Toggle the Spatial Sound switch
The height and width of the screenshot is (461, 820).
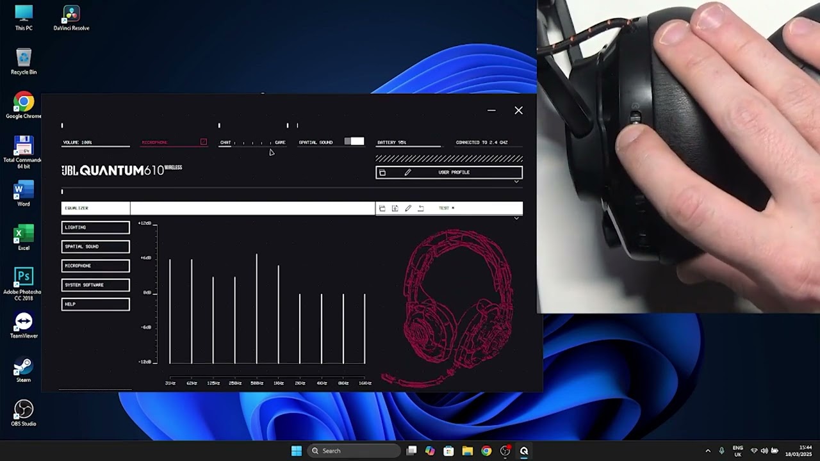[x=354, y=142]
